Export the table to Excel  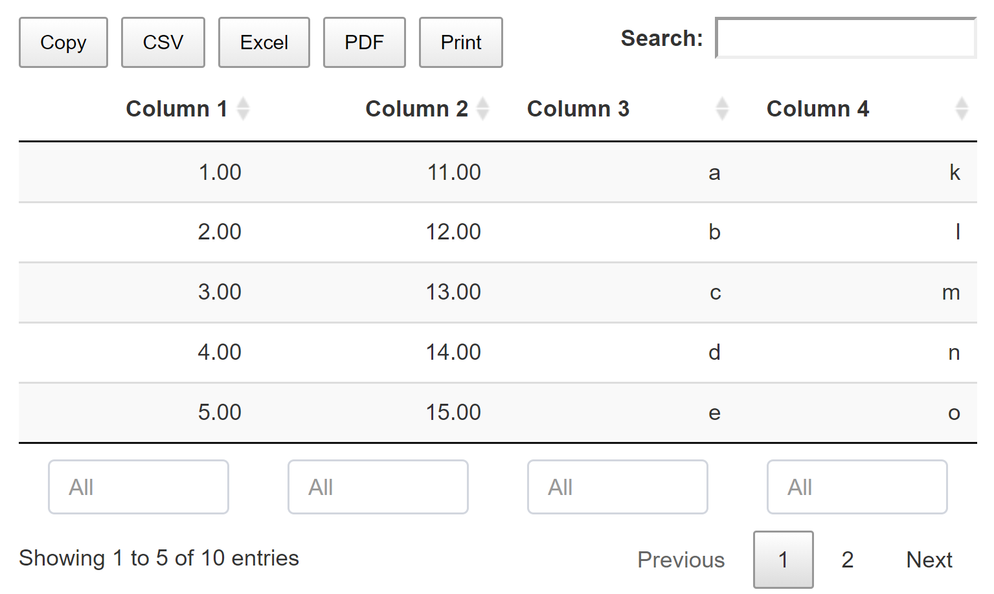264,42
